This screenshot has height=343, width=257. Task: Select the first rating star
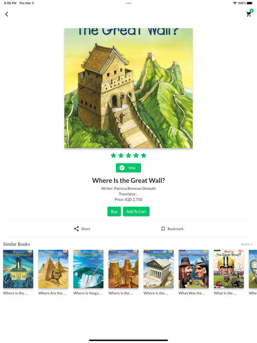click(113, 156)
